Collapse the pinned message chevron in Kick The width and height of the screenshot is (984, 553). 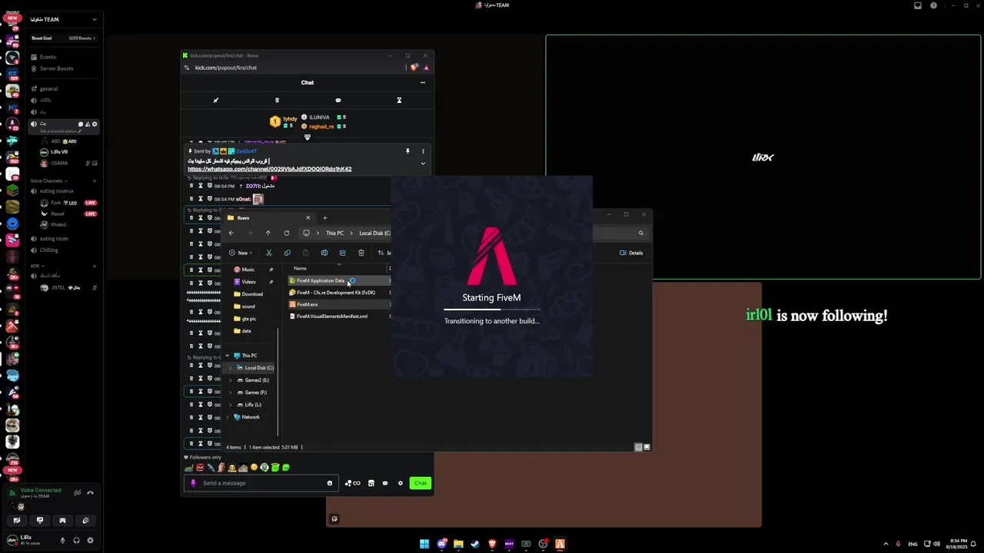tap(422, 163)
